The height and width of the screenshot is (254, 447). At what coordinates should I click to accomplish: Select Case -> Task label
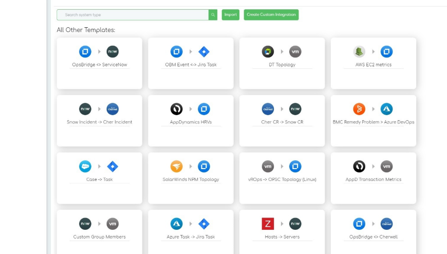pyautogui.click(x=100, y=179)
